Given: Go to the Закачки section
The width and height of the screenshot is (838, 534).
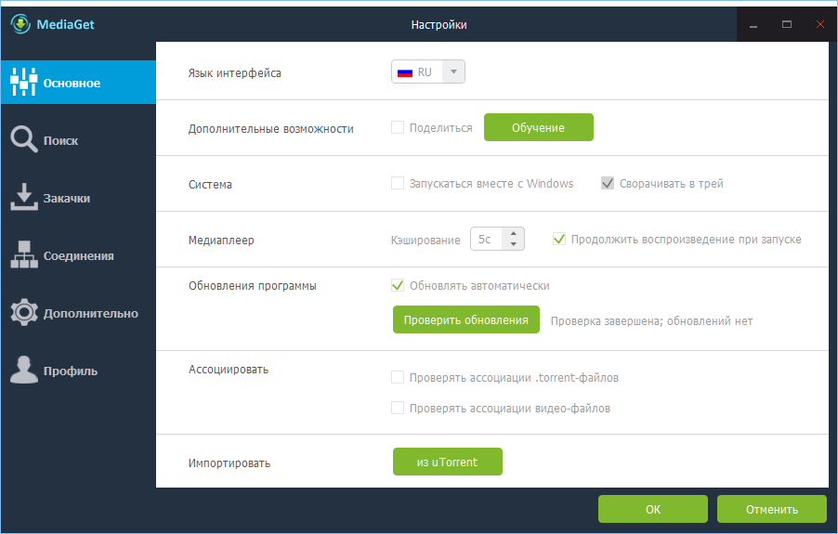Looking at the screenshot, I should [78, 198].
